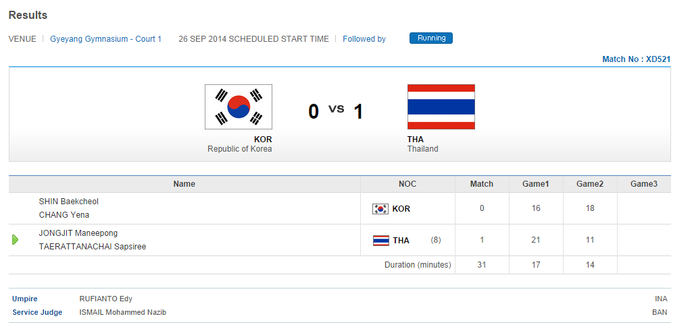
Task: Click the NOC column header
Action: point(407,184)
